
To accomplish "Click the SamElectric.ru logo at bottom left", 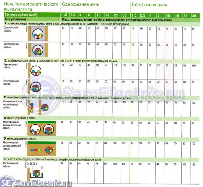I will pos(35,183).
